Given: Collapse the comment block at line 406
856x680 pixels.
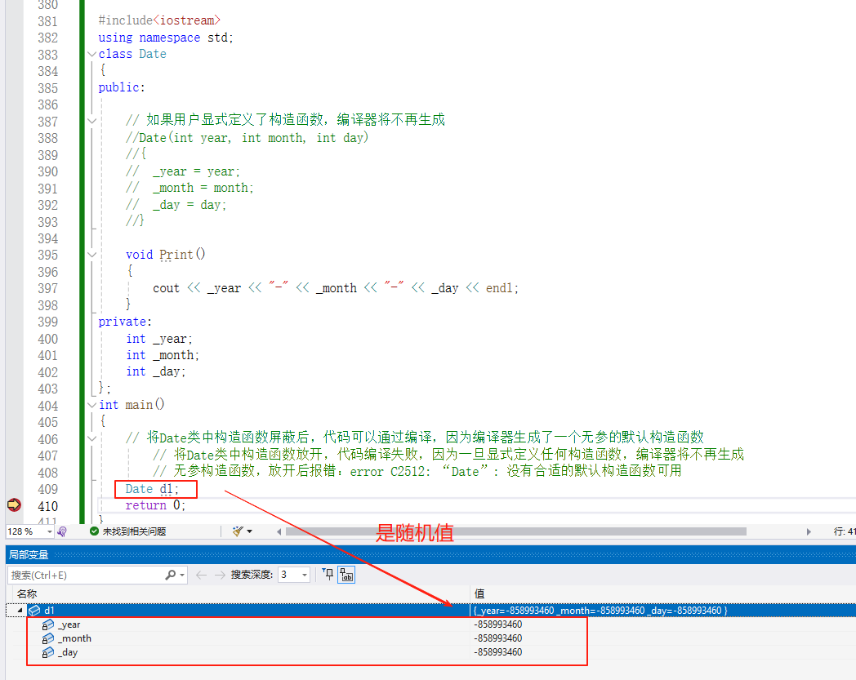Looking at the screenshot, I should [91, 438].
